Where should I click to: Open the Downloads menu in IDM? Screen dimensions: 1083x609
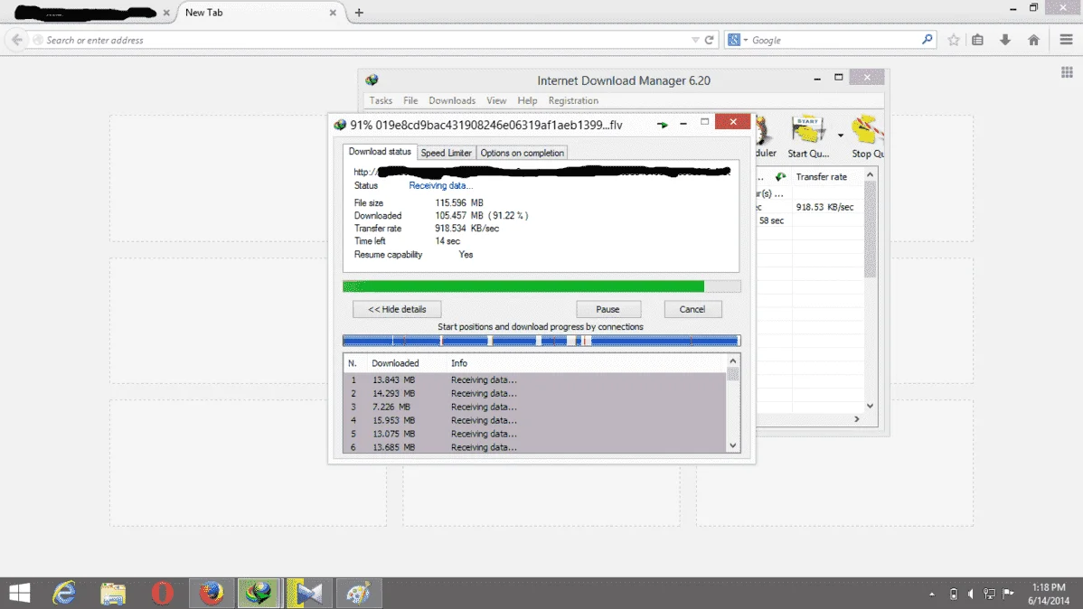tap(452, 101)
